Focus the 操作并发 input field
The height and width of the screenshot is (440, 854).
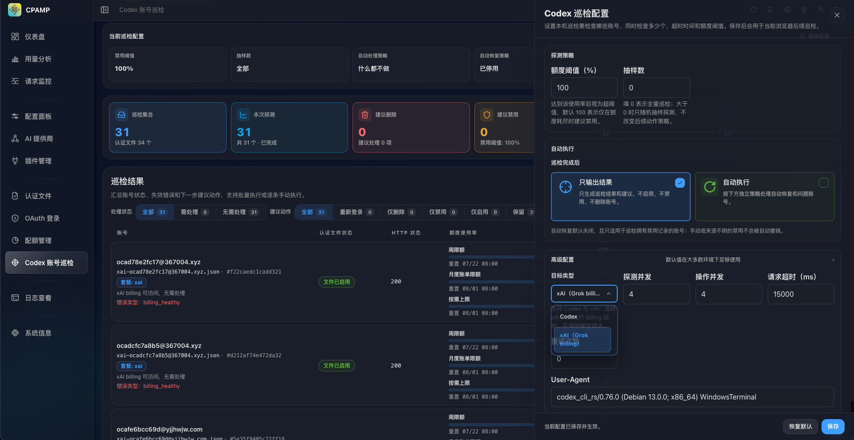coord(729,294)
